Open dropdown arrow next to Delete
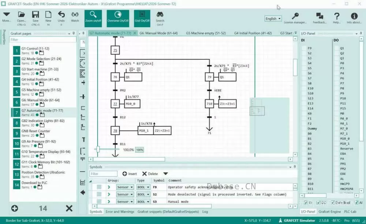This screenshot has width=366, height=224. point(165,174)
